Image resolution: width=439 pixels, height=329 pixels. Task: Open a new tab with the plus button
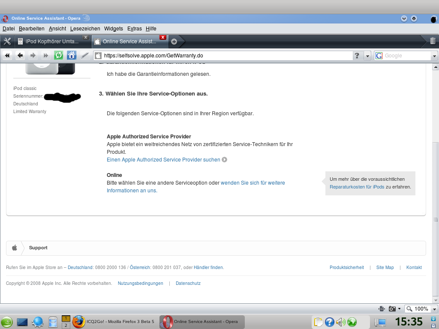174,42
